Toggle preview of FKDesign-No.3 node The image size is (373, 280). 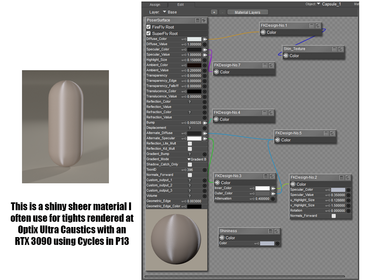click(x=272, y=176)
